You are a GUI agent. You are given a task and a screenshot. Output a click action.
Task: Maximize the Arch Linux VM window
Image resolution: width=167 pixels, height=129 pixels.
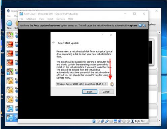pyautogui.click(x=134, y=14)
